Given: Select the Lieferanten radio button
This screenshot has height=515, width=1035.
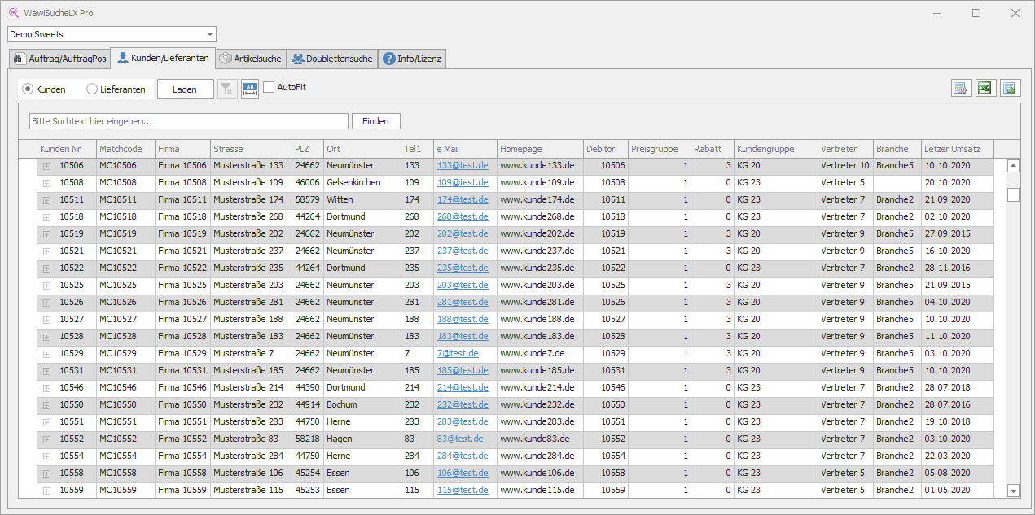Looking at the screenshot, I should (x=92, y=89).
